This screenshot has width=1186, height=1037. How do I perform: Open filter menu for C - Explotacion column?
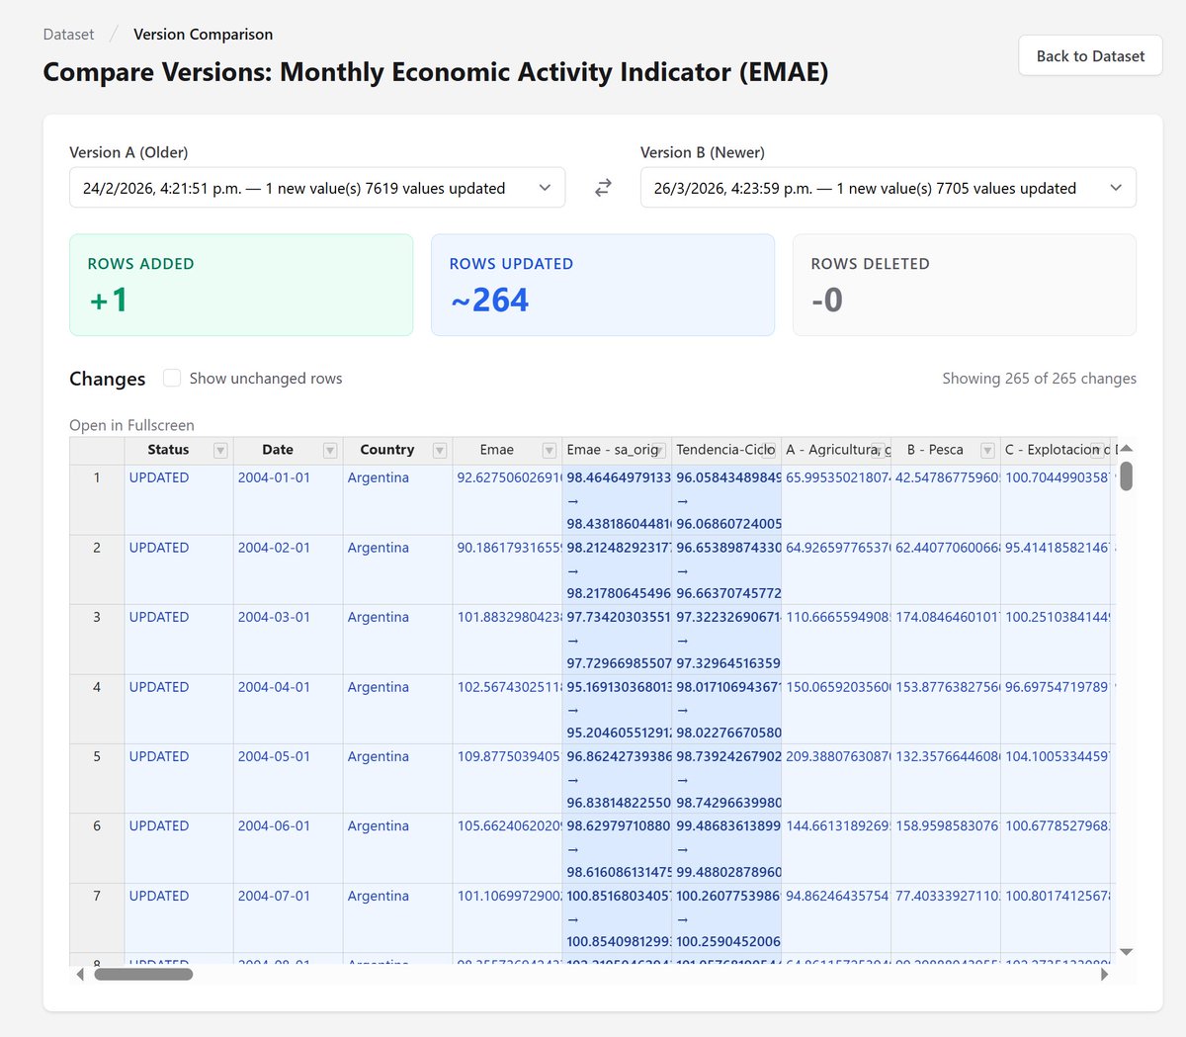(x=1097, y=451)
